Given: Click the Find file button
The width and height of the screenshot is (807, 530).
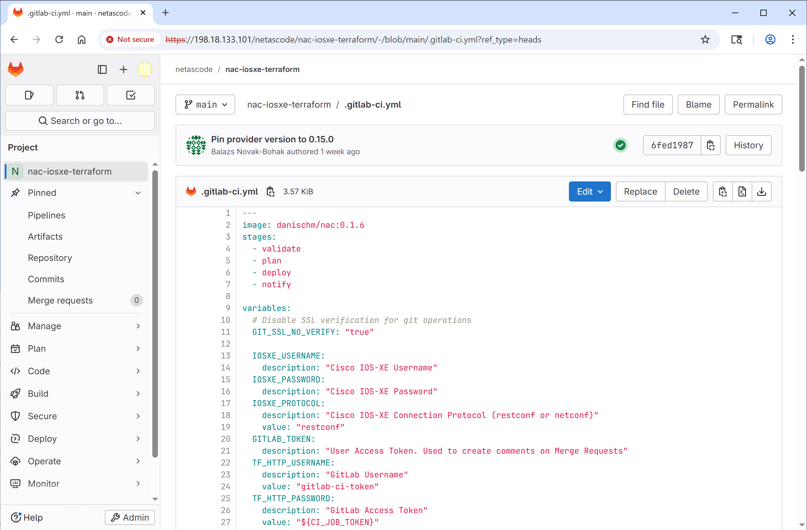Looking at the screenshot, I should 648,105.
